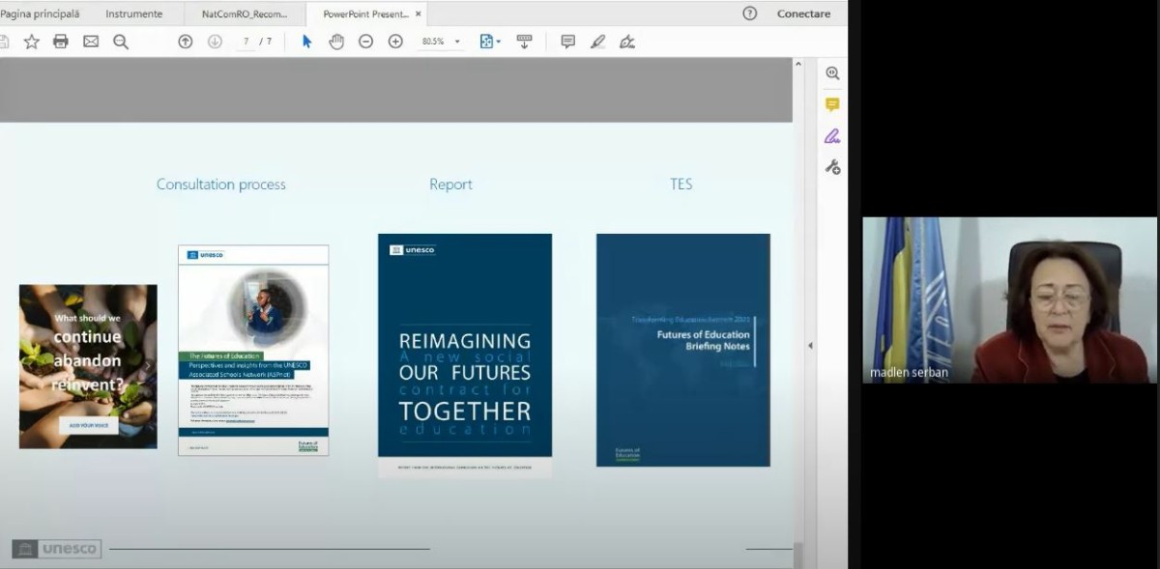The height and width of the screenshot is (569, 1160).
Task: Click the Conectare sign-in button
Action: pyautogui.click(x=803, y=14)
